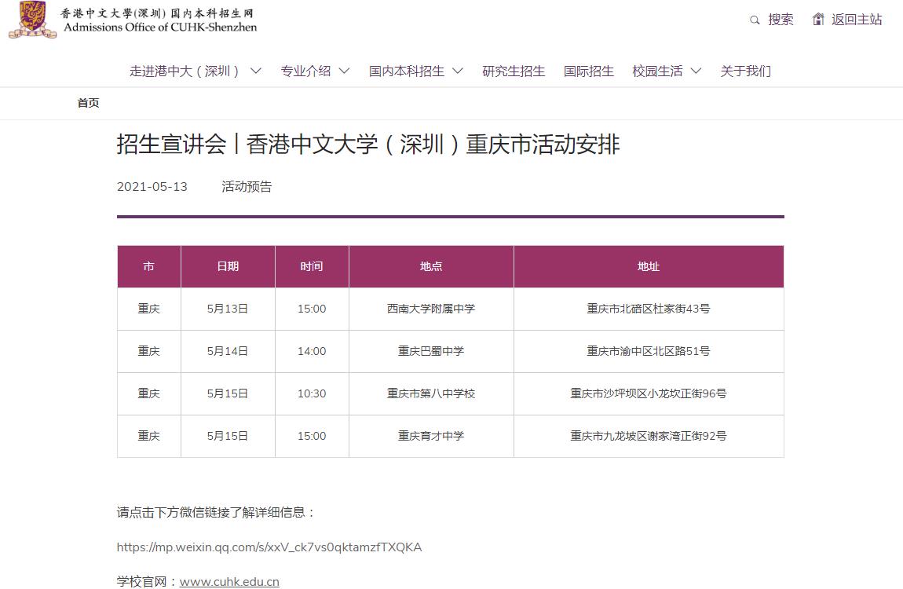
Task: Select the 5月14日 date cell
Action: [228, 351]
